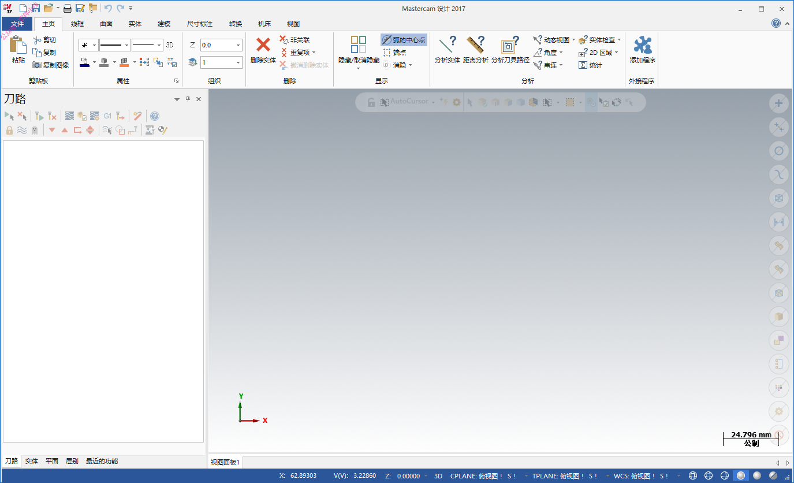Click the plus point tool on right sidebar
The height and width of the screenshot is (483, 794).
[779, 103]
